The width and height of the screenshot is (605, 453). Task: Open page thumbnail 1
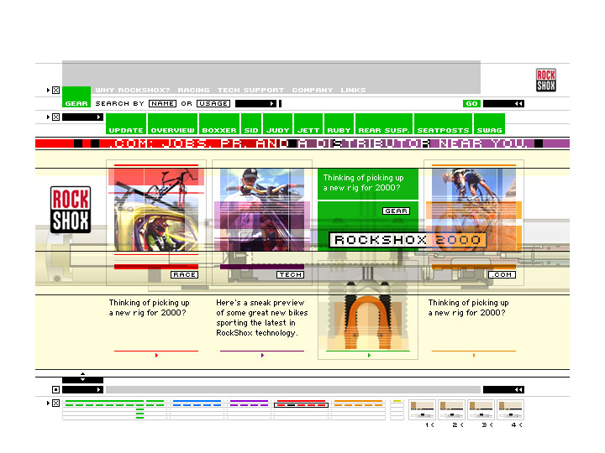pos(422,410)
